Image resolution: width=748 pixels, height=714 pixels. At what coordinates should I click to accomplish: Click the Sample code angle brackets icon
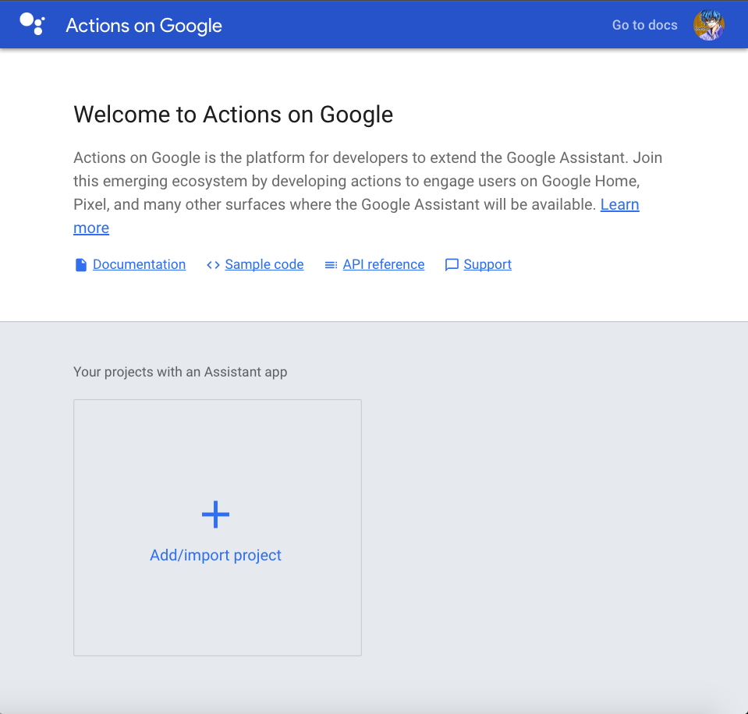[x=213, y=264]
